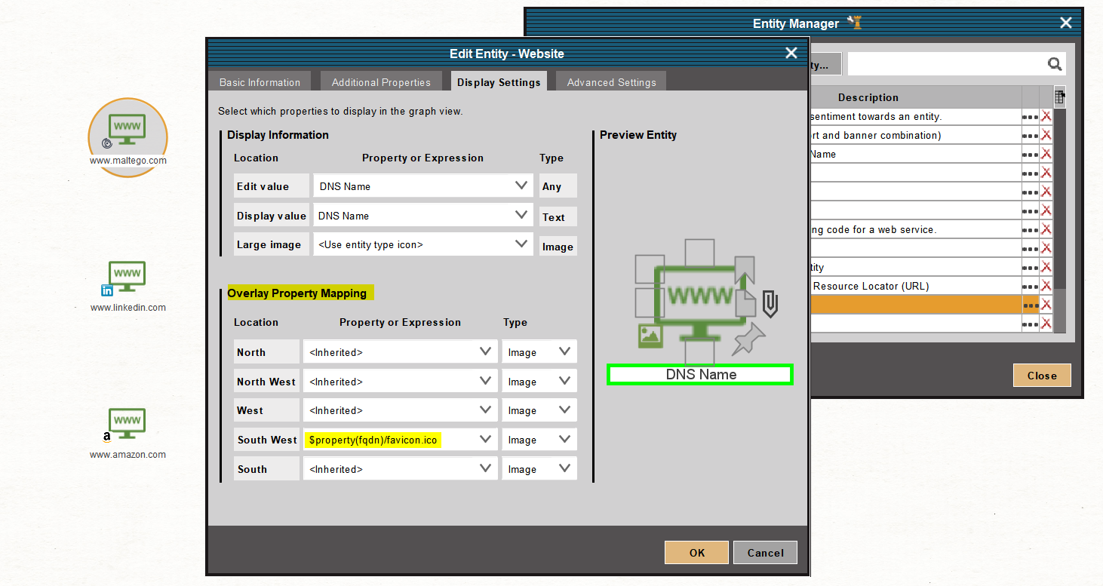
Task: Select the www.linkedin.com website entity icon
Action: (128, 277)
